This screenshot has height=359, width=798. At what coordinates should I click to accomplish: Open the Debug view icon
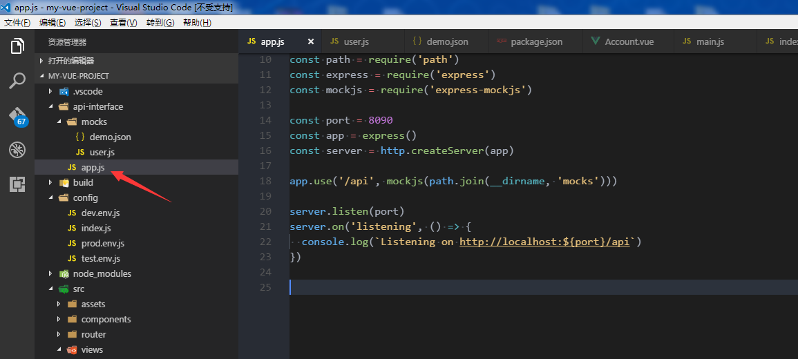click(x=17, y=150)
